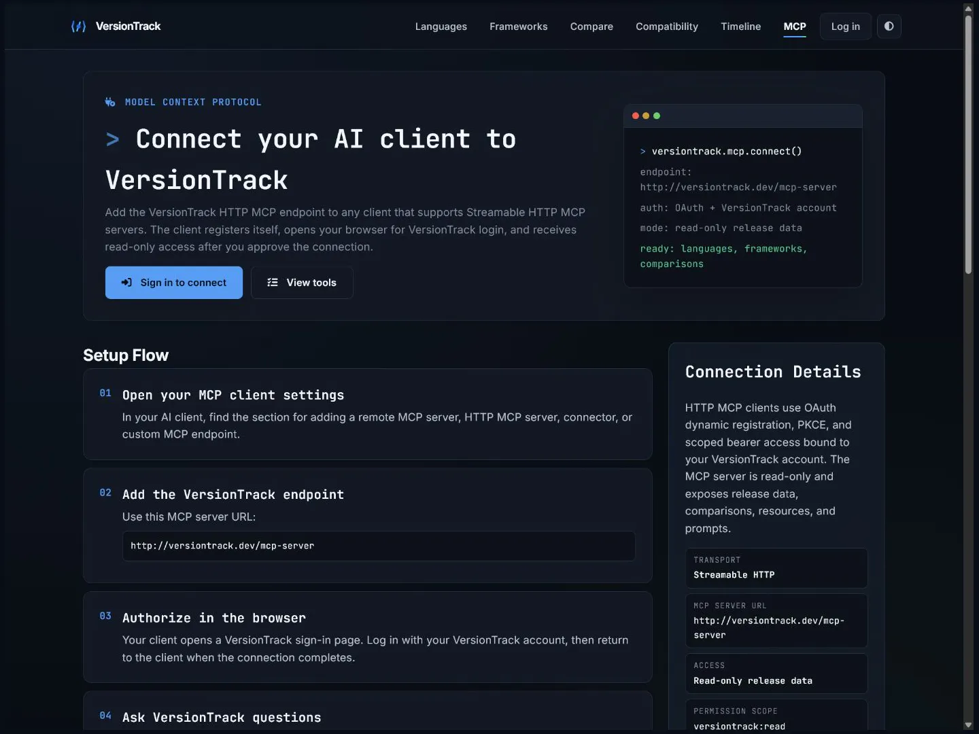
Task: Open the View tools button
Action: click(x=302, y=283)
